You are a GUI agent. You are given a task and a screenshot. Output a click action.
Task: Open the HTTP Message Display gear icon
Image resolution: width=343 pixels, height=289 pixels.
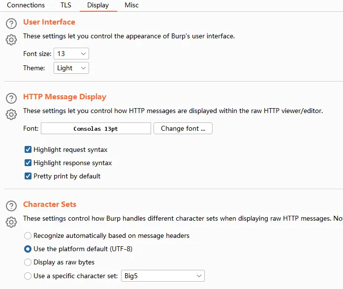tap(11, 115)
